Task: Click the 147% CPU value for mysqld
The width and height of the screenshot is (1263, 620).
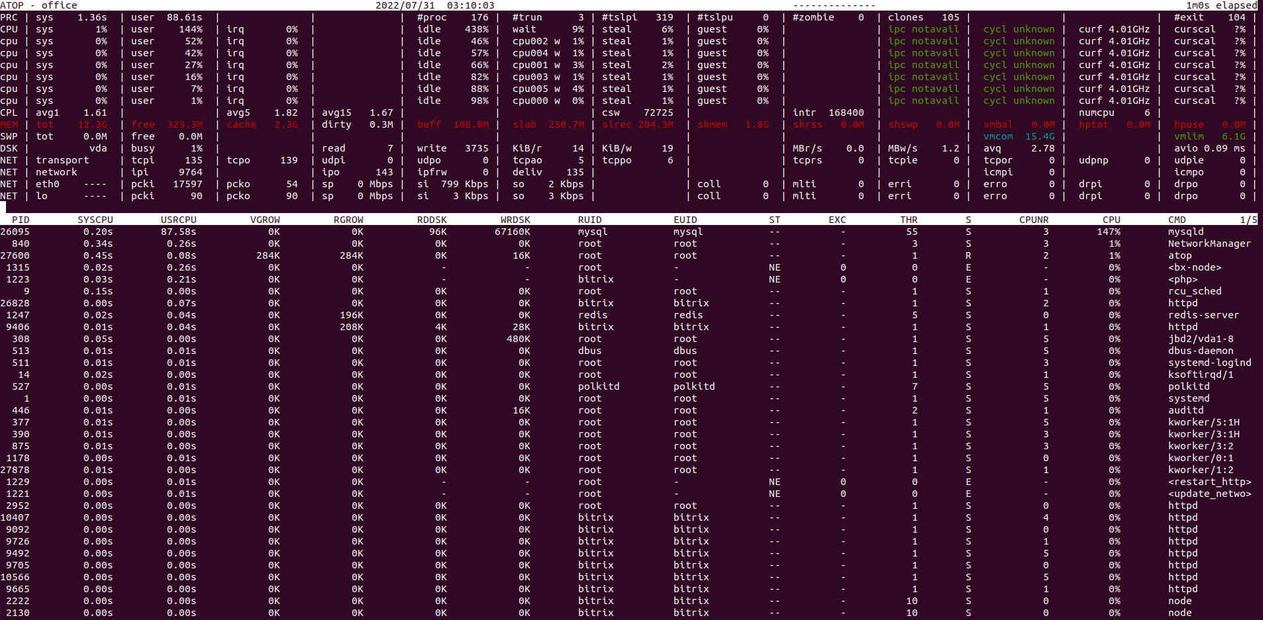Action: coord(1109,232)
